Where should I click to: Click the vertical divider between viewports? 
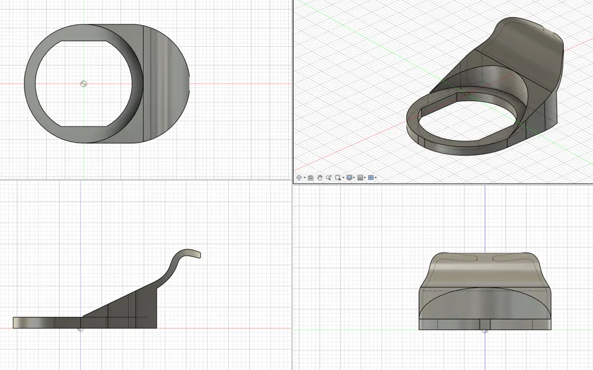pyautogui.click(x=292, y=267)
